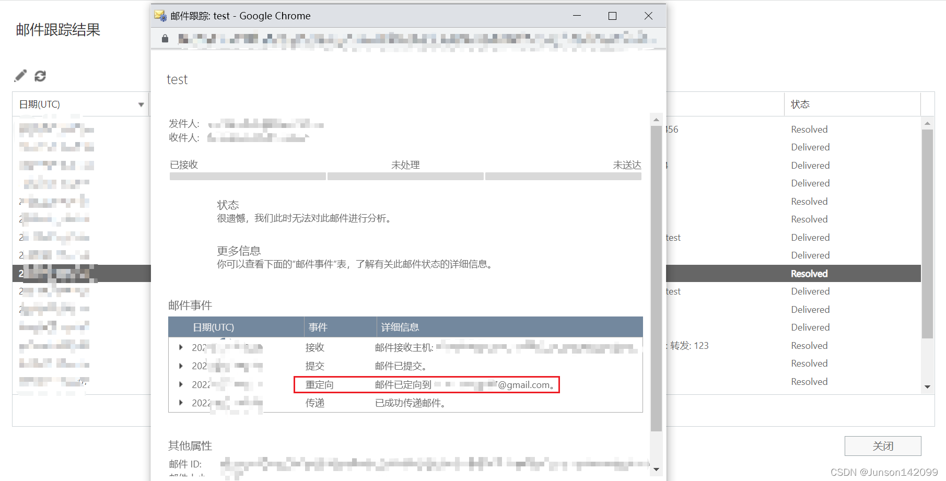Screen dimensions: 946x481
Task: Expand the 传递 event row
Action: click(181, 403)
